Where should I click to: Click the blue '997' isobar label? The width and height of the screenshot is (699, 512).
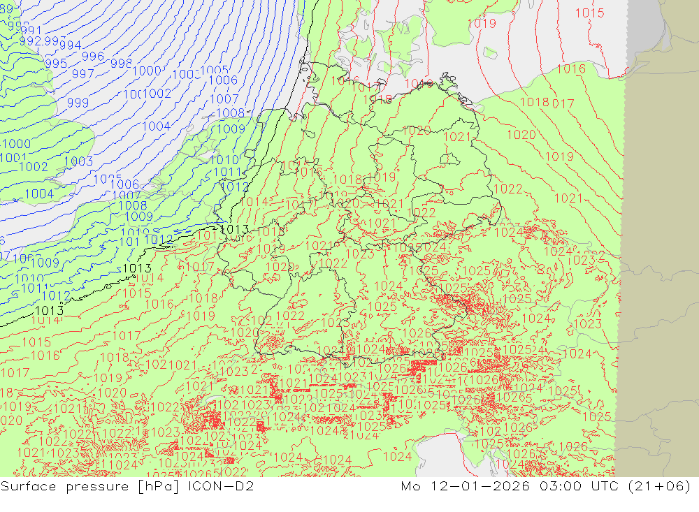point(83,73)
